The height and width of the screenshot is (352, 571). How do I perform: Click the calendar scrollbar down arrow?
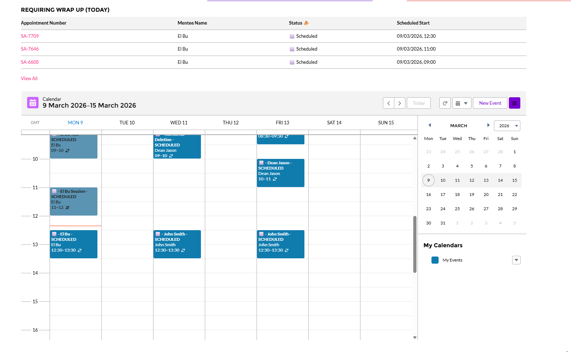(415, 337)
